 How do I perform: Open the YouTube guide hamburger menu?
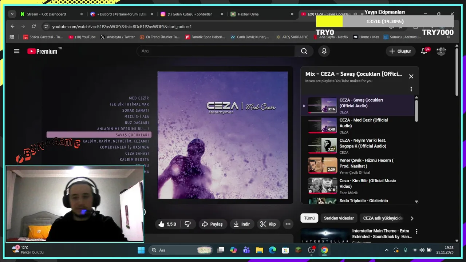(17, 51)
